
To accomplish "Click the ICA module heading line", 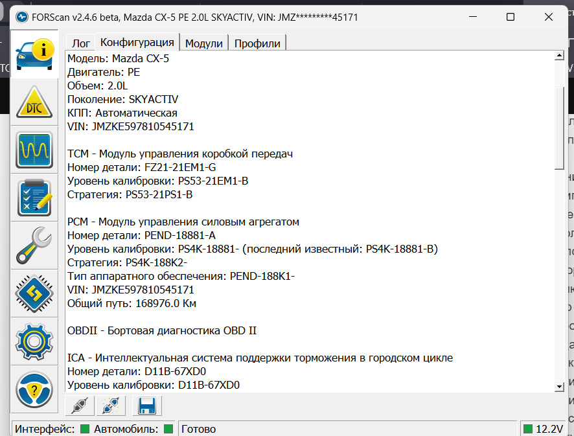I will pyautogui.click(x=260, y=358).
